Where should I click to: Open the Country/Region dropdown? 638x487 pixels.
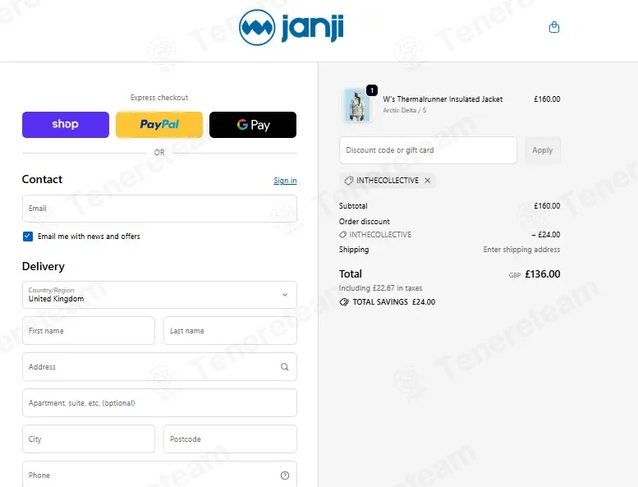point(159,295)
